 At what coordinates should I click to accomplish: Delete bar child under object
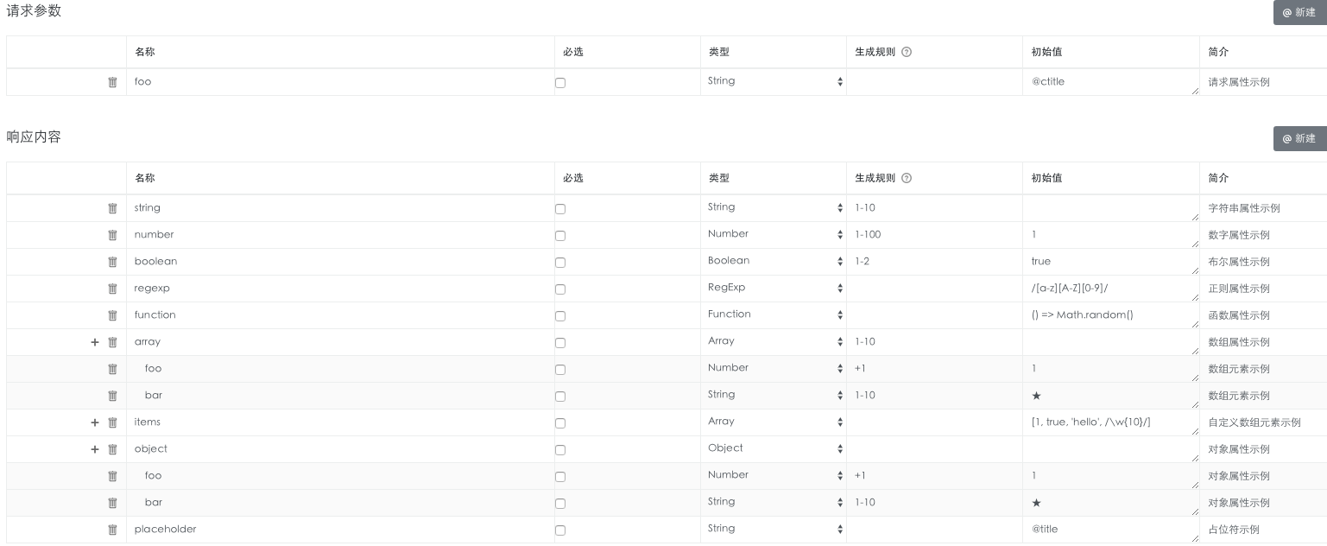[x=112, y=503]
